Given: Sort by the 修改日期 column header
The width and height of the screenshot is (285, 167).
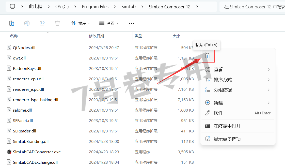Looking at the screenshot, I should [x=97, y=36].
